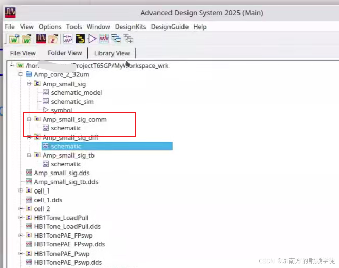The width and height of the screenshot is (339, 268).
Task: Open the Window menu
Action: click(x=99, y=27)
